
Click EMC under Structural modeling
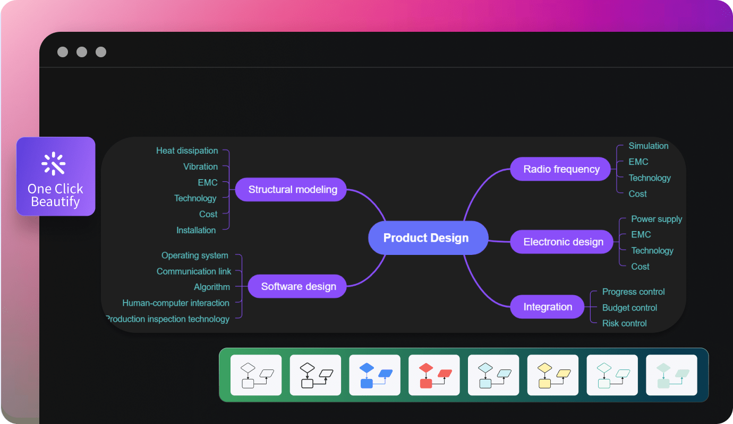pos(208,182)
